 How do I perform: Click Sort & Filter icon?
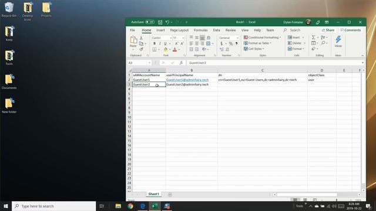click(x=323, y=38)
